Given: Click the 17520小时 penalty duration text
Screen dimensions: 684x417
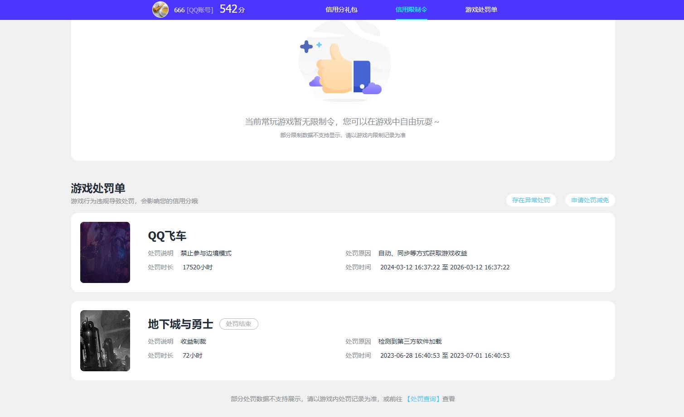Looking at the screenshot, I should pos(197,267).
